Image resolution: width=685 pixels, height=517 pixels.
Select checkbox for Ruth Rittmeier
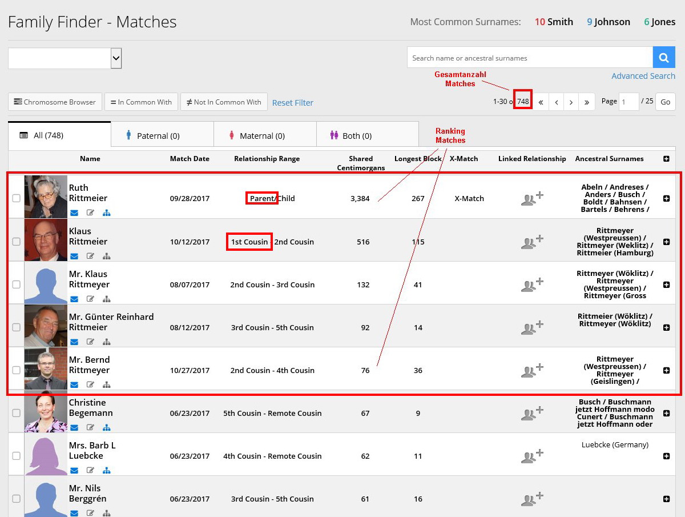pyautogui.click(x=16, y=198)
